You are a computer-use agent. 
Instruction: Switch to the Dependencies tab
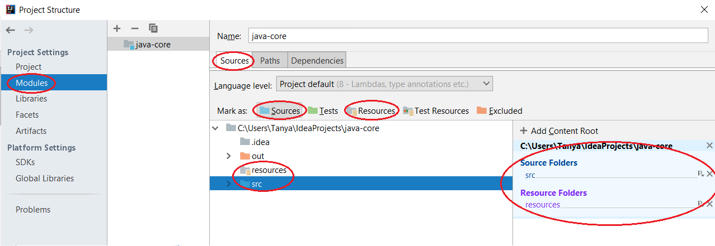[x=317, y=60]
